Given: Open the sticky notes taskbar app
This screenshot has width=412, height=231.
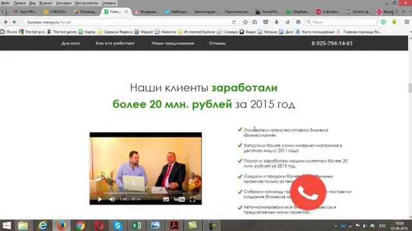Looking at the screenshot, I should (x=193, y=225).
